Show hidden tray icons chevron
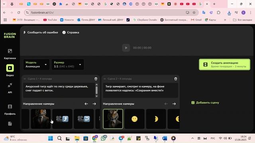Screen dimensions: 255x143 point(192,138)
